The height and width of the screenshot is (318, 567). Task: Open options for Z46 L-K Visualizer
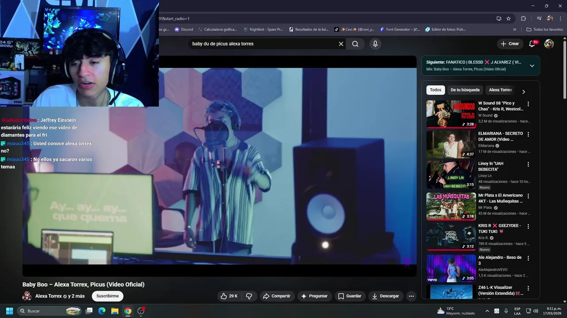pos(528,288)
